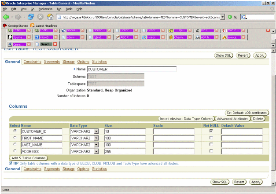Click Set Default LOB Attributes button
Image resolution: width=276 pixels, height=194 pixels.
click(x=247, y=113)
